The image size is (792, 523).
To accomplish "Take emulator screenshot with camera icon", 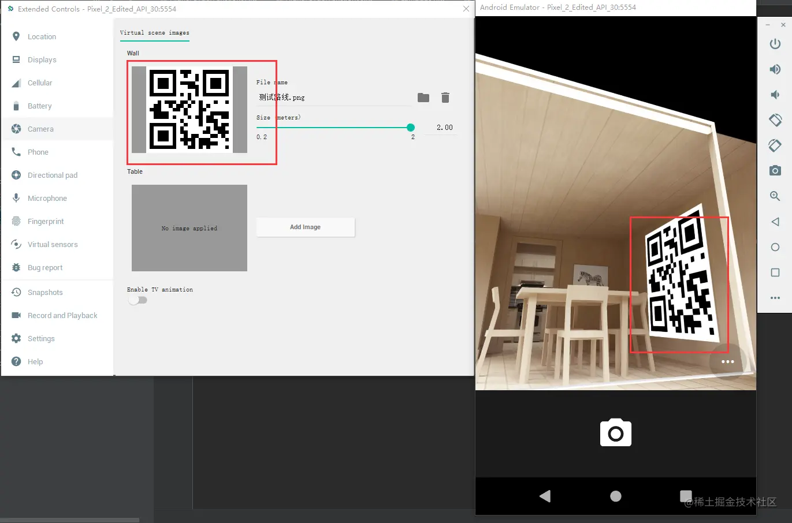I will [775, 171].
